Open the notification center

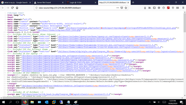(181, 102)
